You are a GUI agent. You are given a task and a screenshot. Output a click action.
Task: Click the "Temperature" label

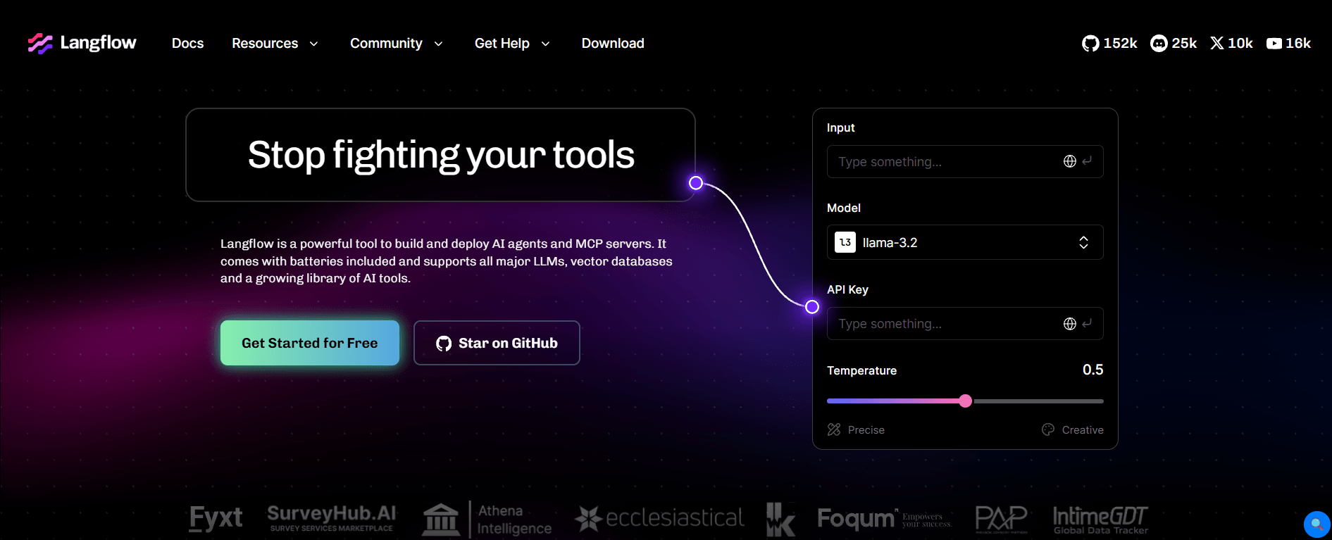pos(861,370)
